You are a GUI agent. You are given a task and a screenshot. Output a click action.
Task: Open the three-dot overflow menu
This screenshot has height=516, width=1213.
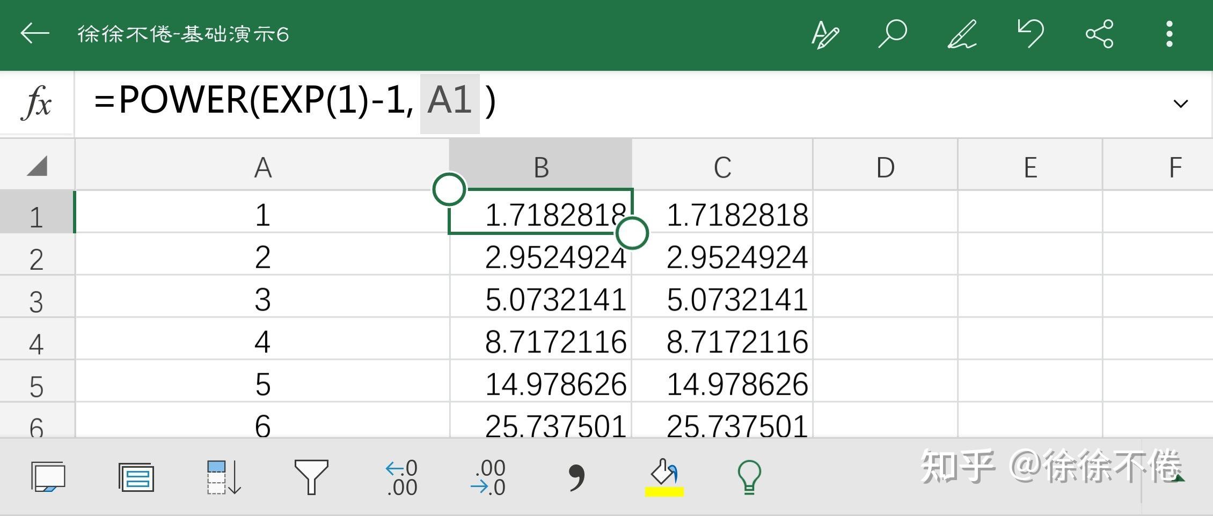[x=1170, y=34]
